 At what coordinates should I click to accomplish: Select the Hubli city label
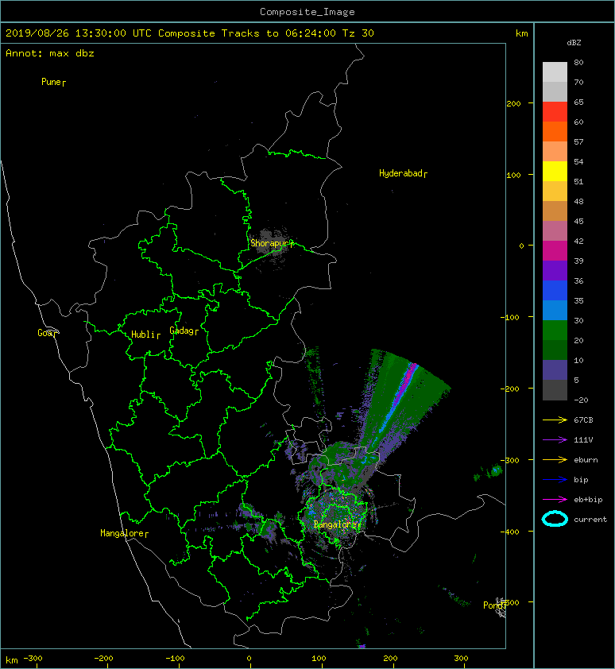click(x=145, y=334)
